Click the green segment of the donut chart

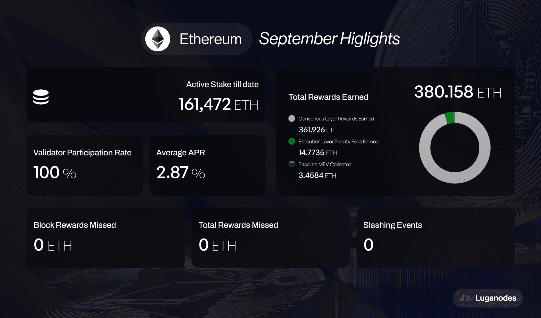(x=449, y=118)
